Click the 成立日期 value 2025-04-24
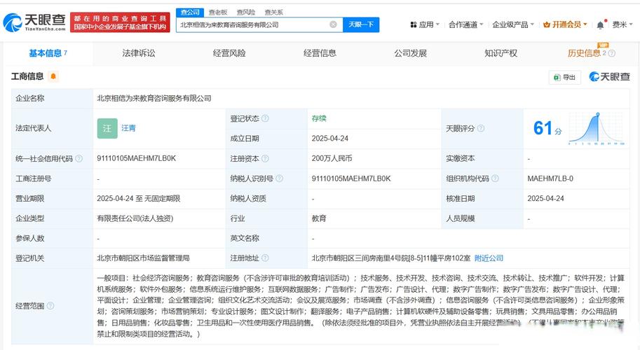This screenshot has width=640, height=350. point(329,139)
